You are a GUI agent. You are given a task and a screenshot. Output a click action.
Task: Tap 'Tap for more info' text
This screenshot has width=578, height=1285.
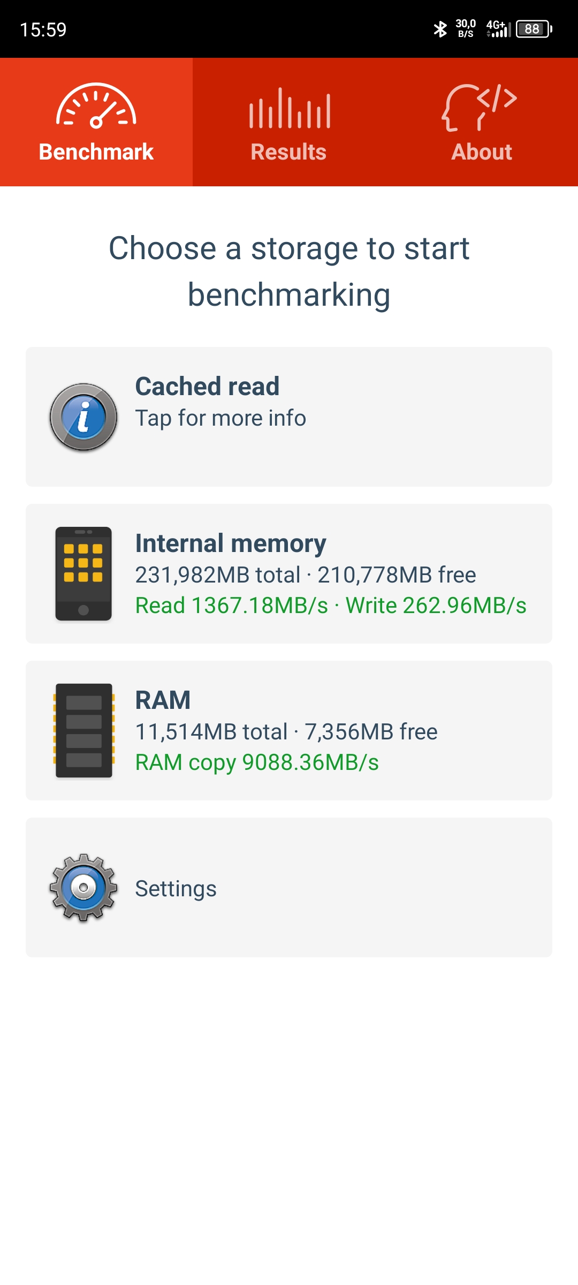(220, 418)
